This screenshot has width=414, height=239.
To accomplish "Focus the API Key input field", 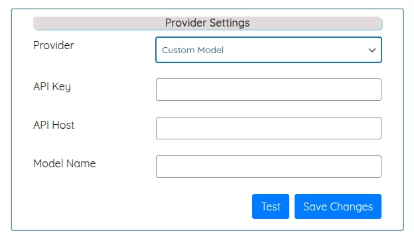I will (x=269, y=90).
